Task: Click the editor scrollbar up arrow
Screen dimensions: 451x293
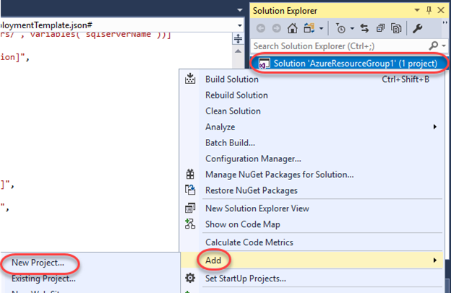Action: click(239, 51)
